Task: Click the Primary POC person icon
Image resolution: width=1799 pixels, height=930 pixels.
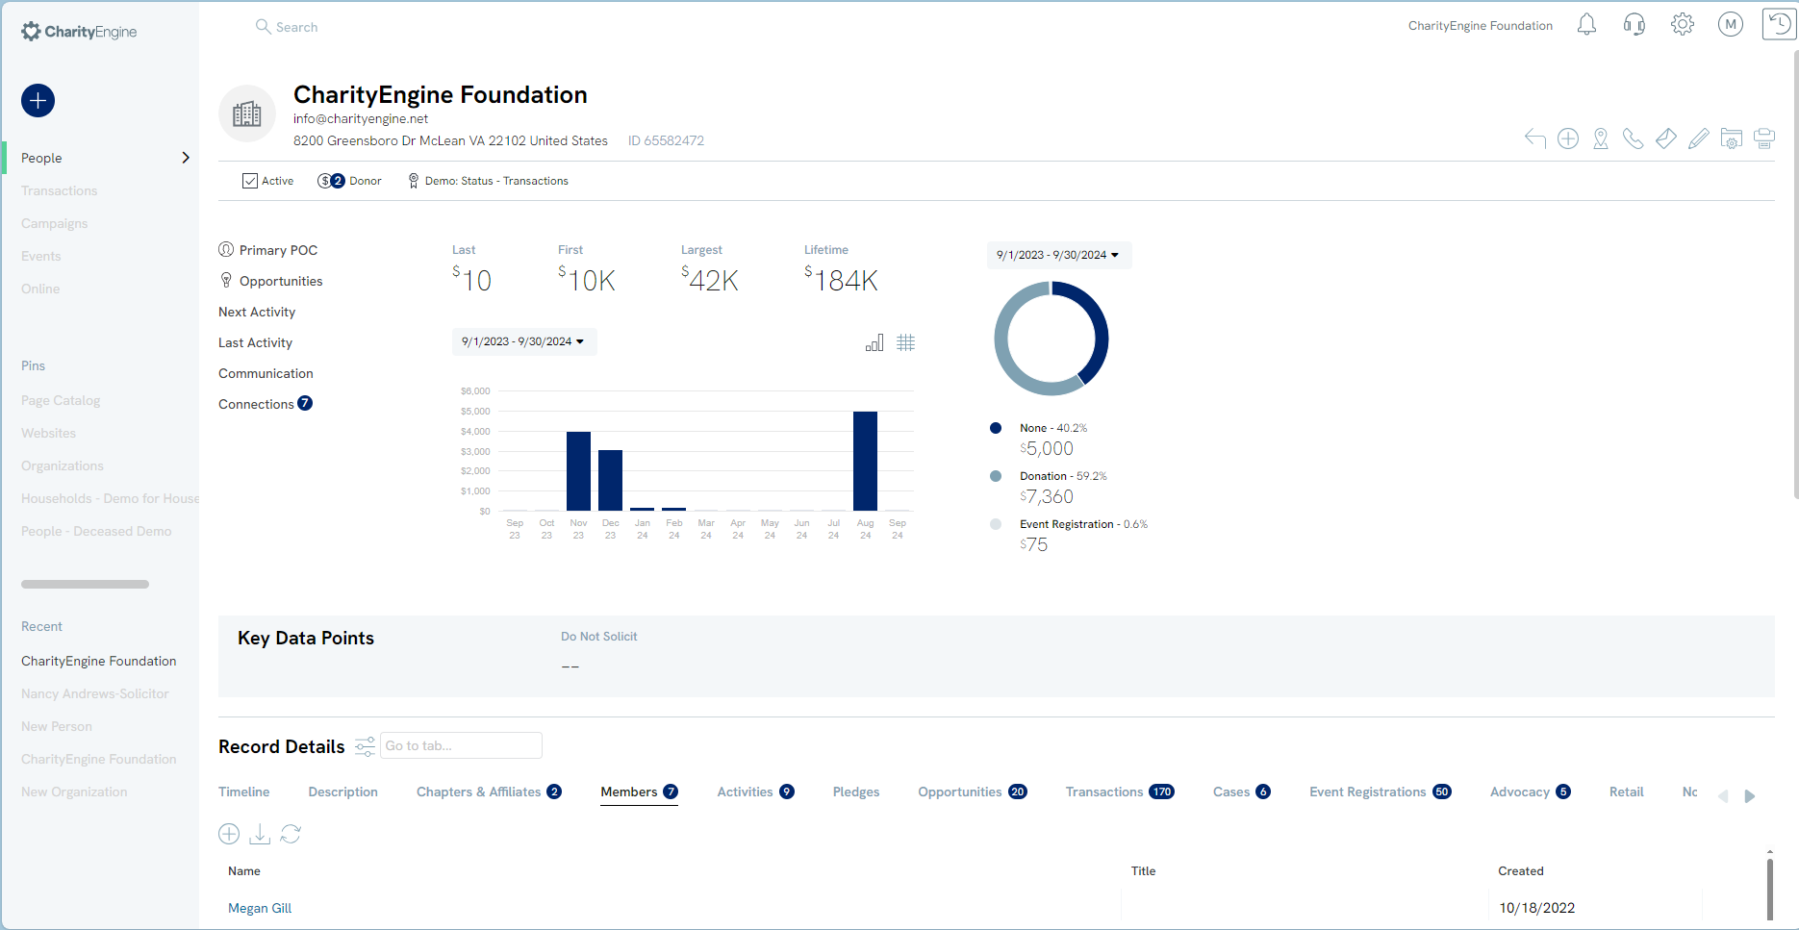Action: pyautogui.click(x=226, y=249)
